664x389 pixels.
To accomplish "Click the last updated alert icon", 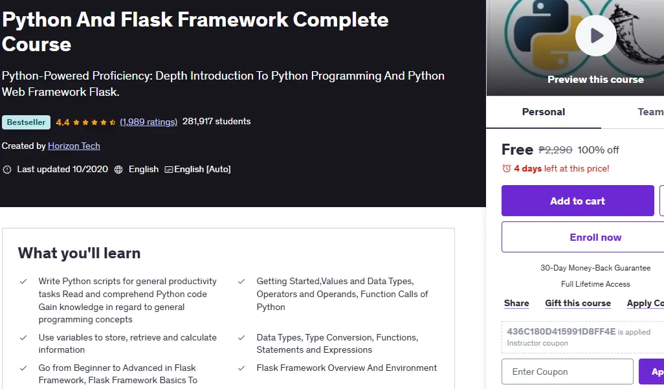I will tap(6, 170).
